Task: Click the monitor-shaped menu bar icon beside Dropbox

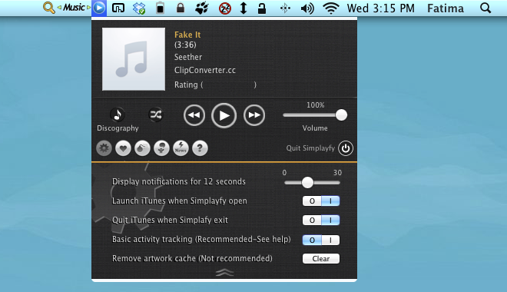Action: (x=118, y=8)
